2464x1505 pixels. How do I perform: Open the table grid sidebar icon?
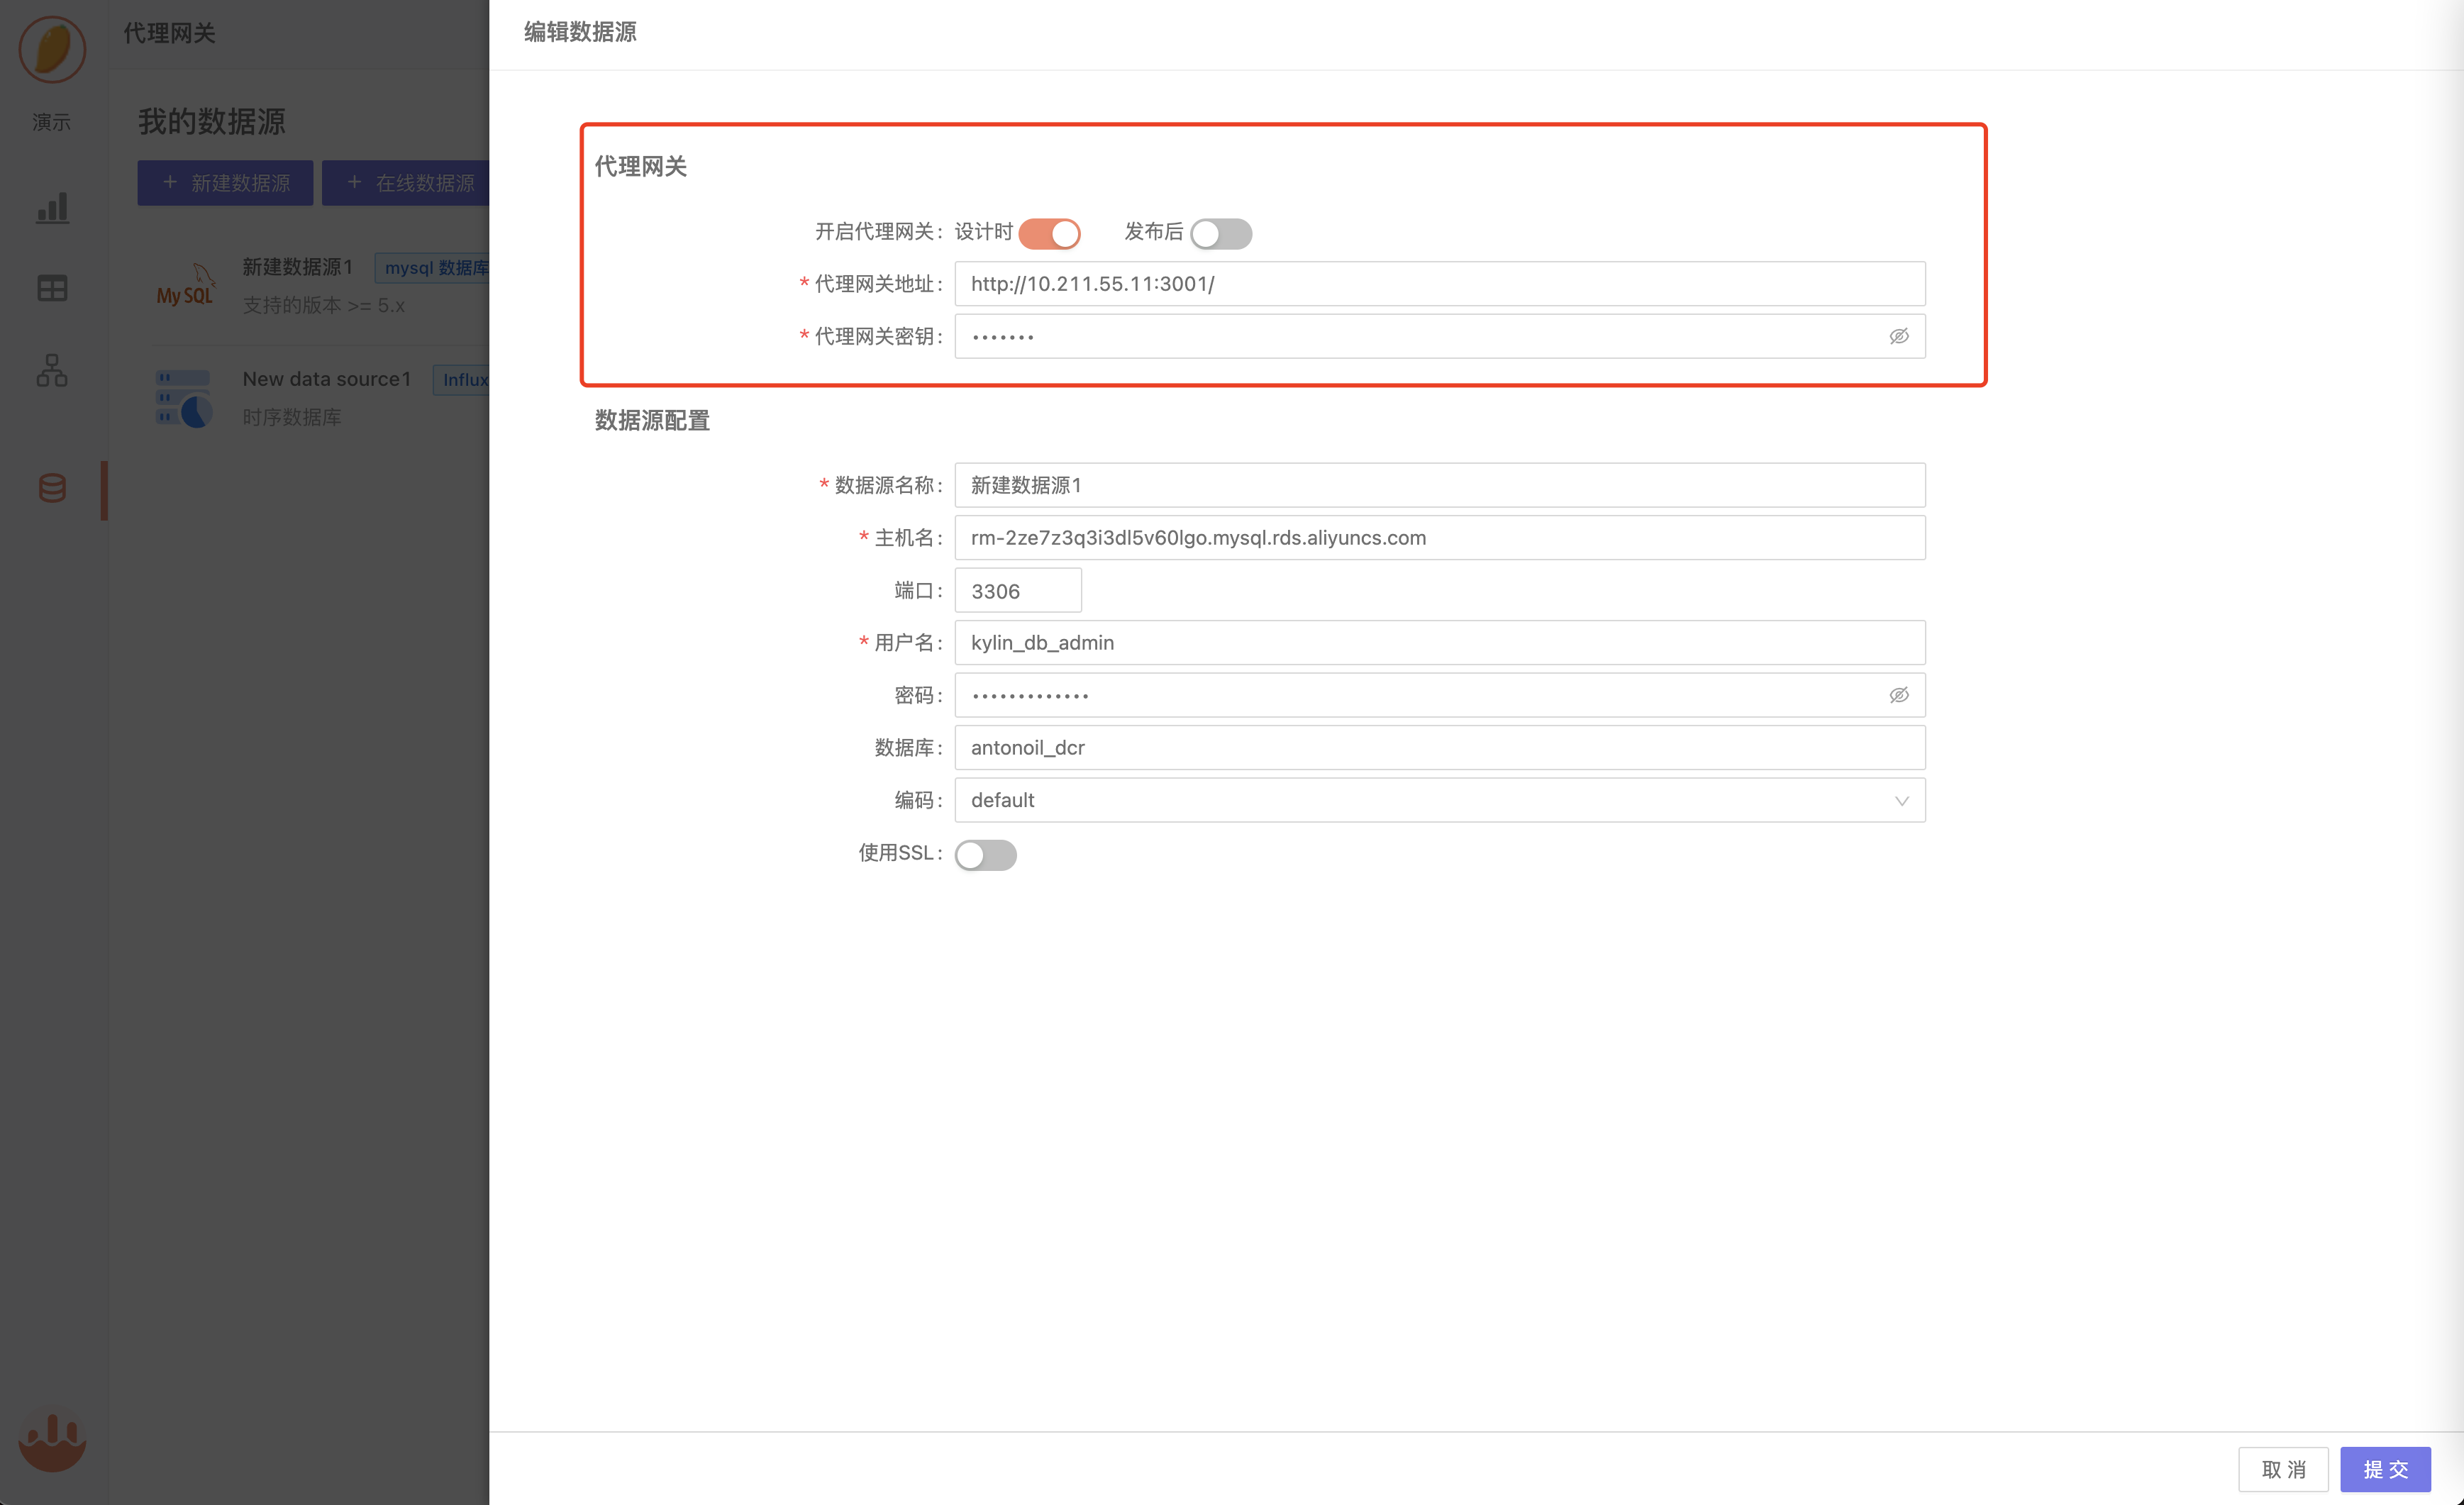[x=52, y=289]
